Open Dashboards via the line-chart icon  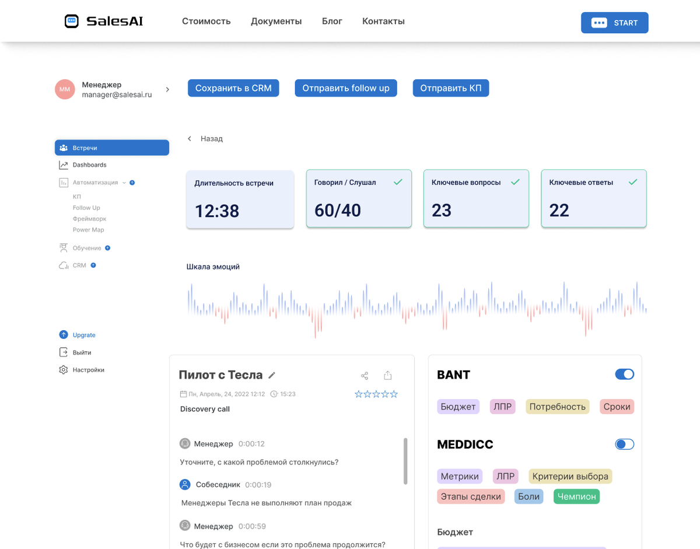(64, 165)
